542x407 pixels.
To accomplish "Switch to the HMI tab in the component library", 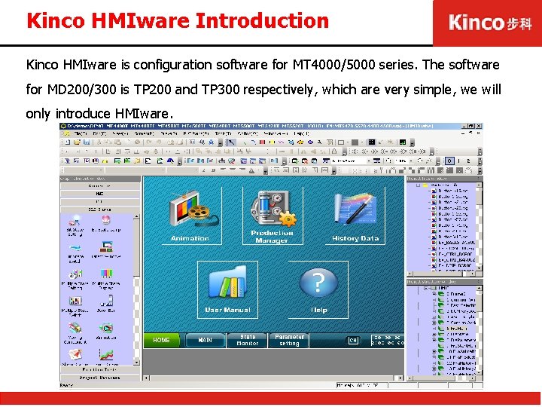I will [x=100, y=194].
